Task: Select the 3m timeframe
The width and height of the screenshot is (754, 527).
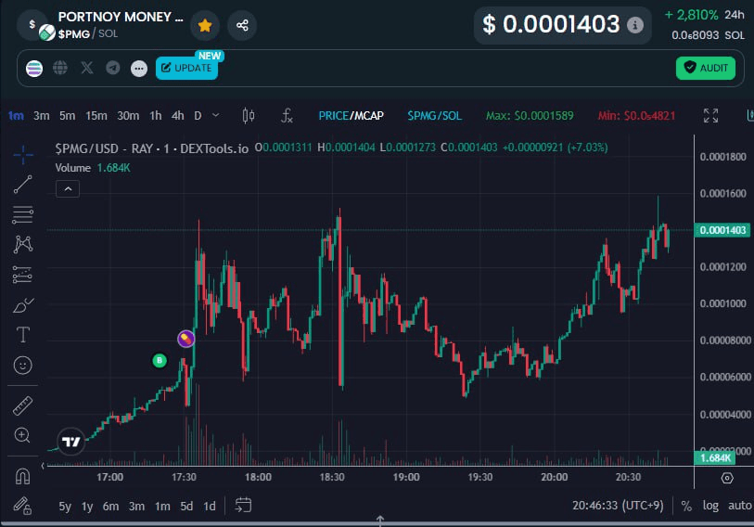Action: click(42, 115)
